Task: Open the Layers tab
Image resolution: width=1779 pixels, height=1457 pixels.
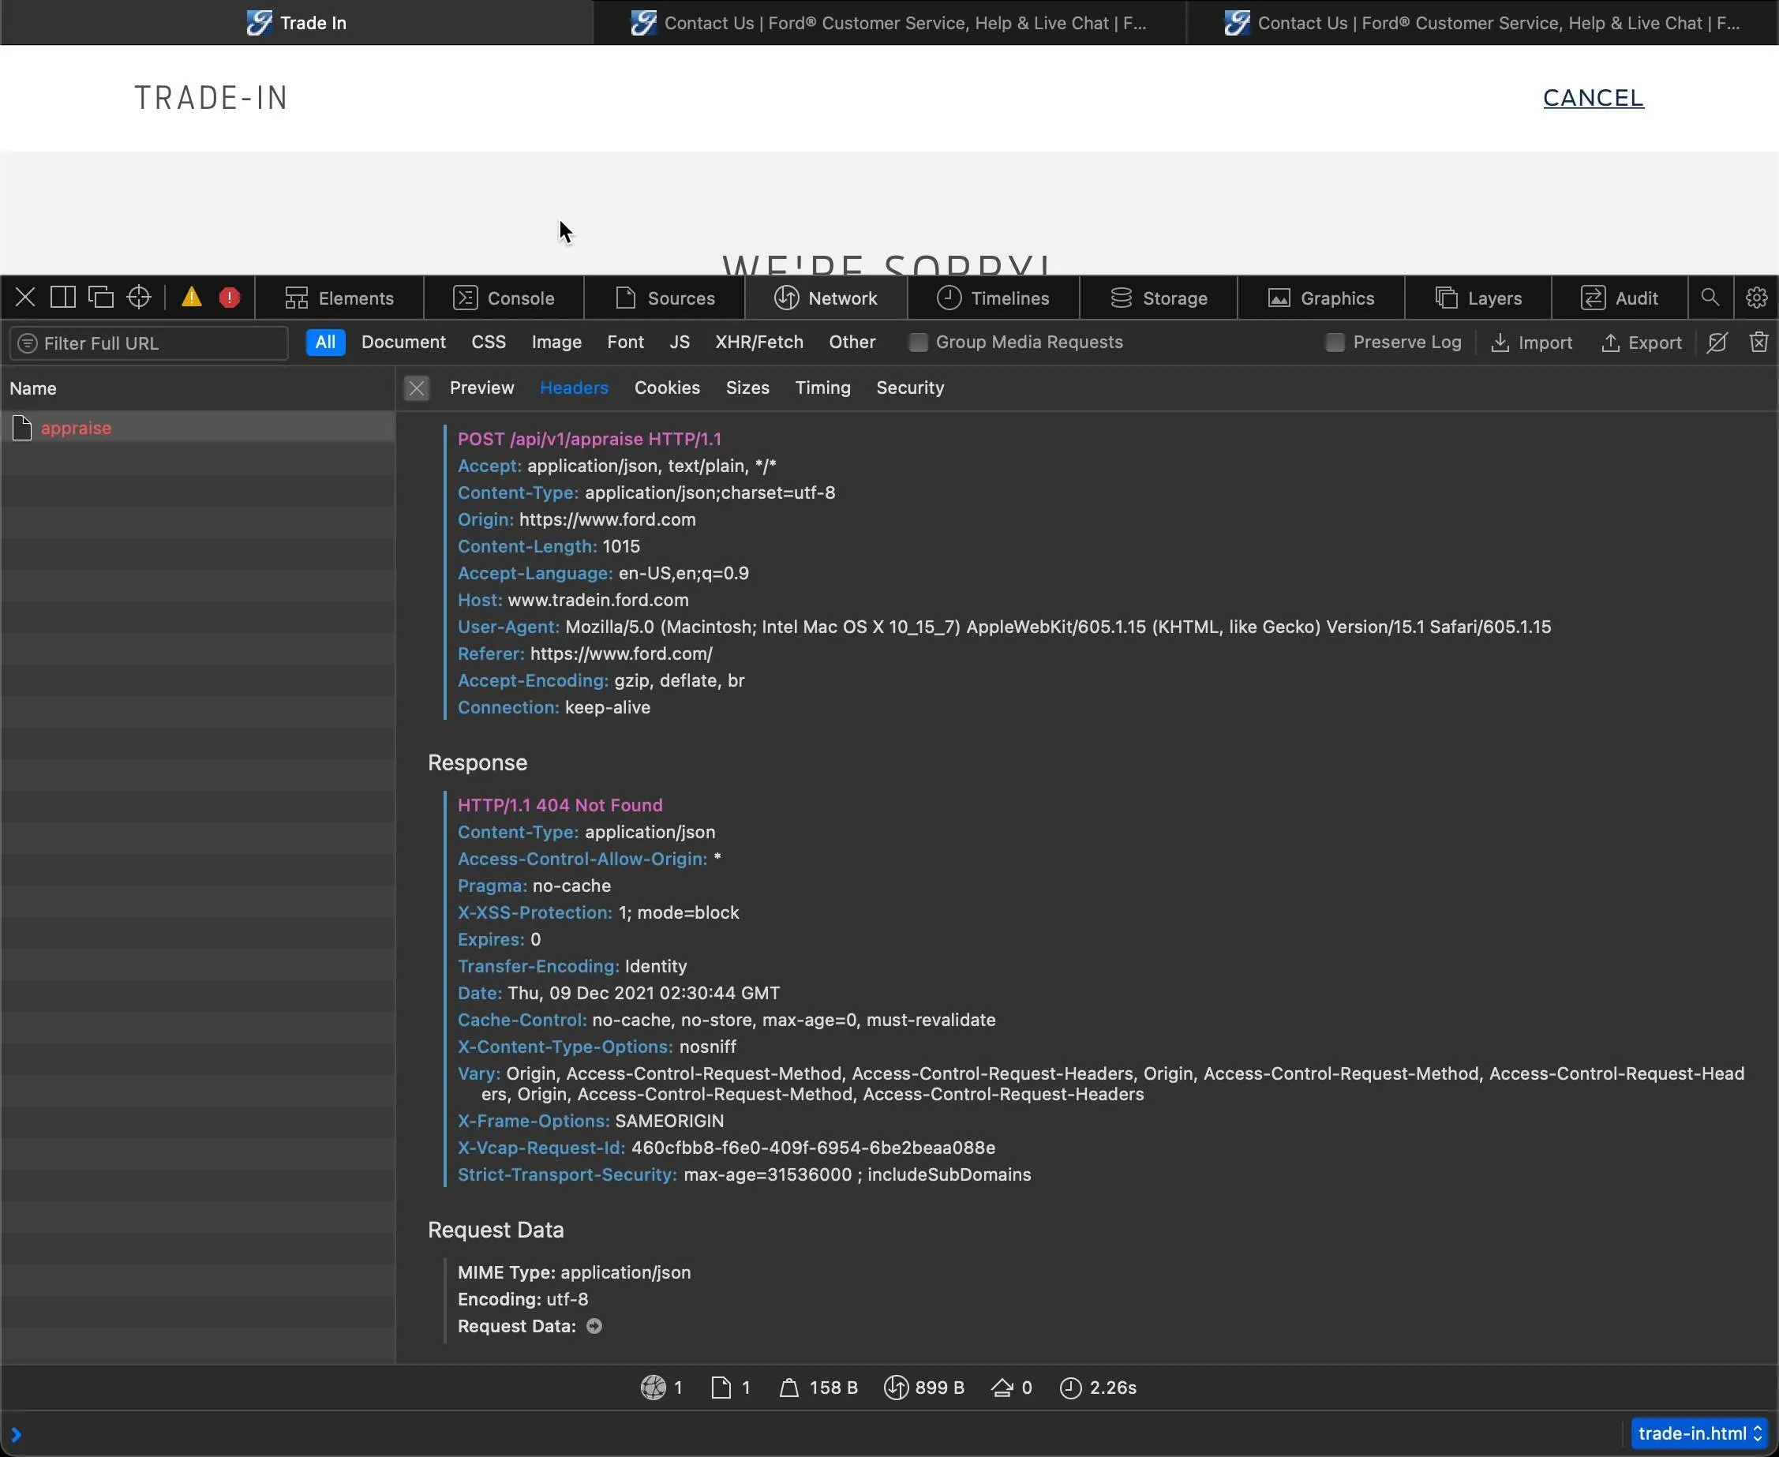Action: 1478,298
